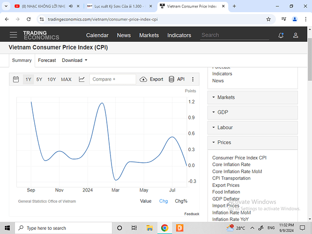The image size is (312, 234).
Task: Expand the GDP section in sidebar
Action: 253,112
